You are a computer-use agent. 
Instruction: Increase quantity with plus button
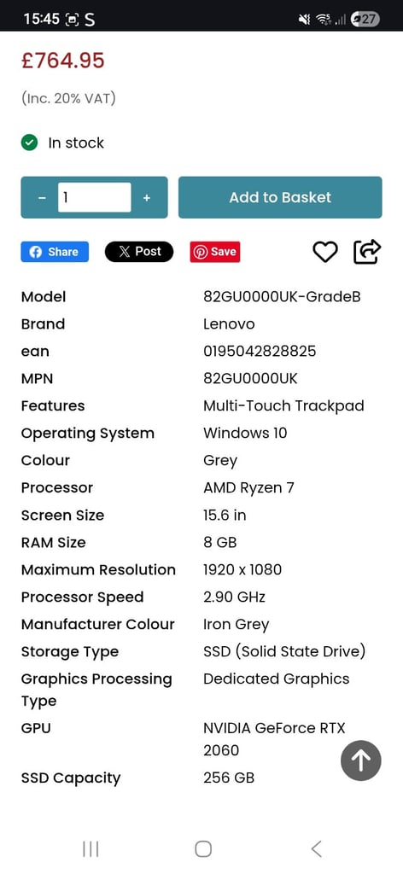coord(147,198)
